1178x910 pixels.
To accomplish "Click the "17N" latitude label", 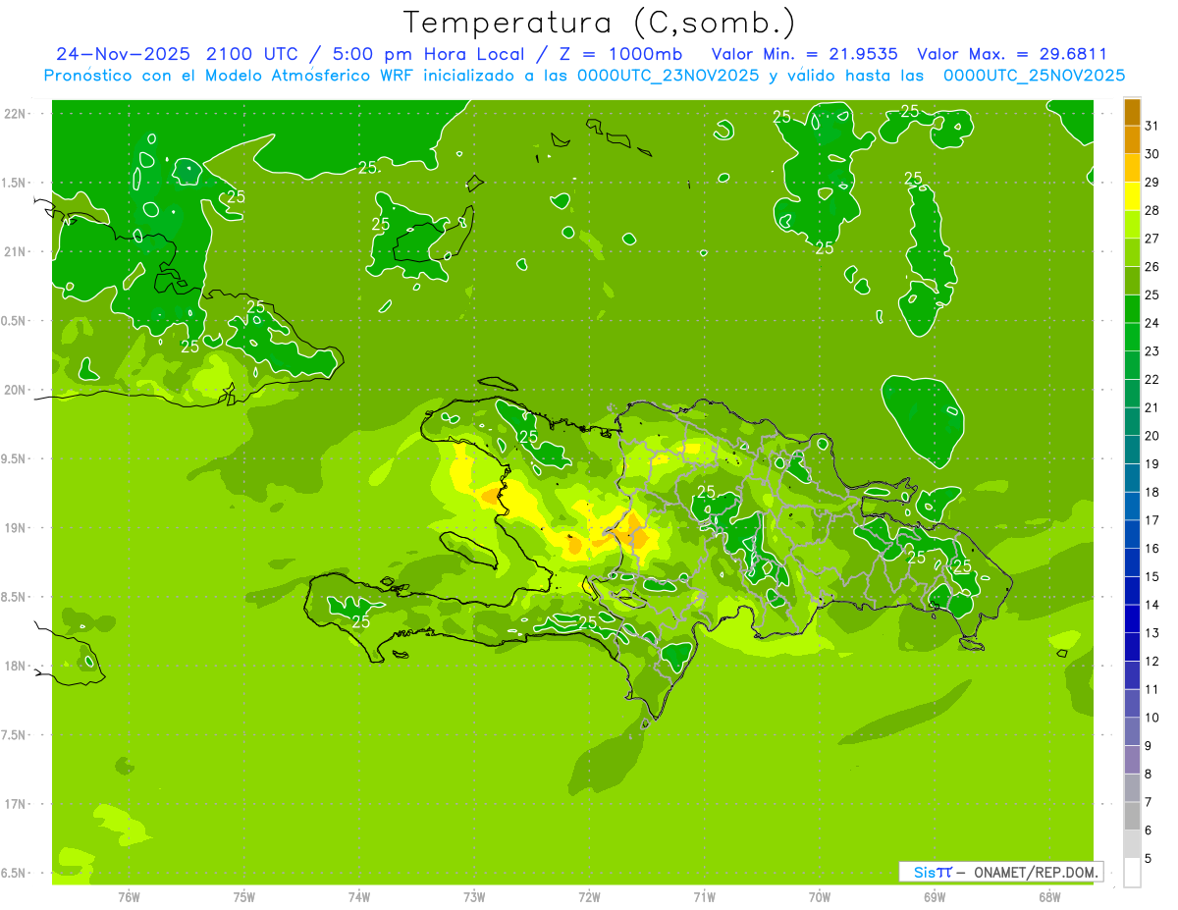I will click(16, 804).
